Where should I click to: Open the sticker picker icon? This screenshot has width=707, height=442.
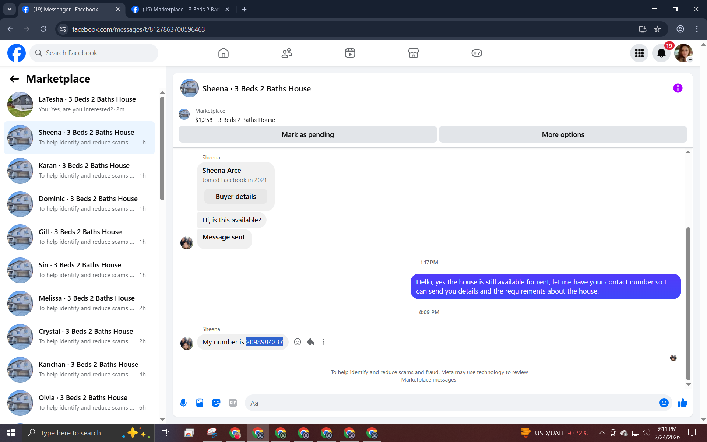pos(216,403)
